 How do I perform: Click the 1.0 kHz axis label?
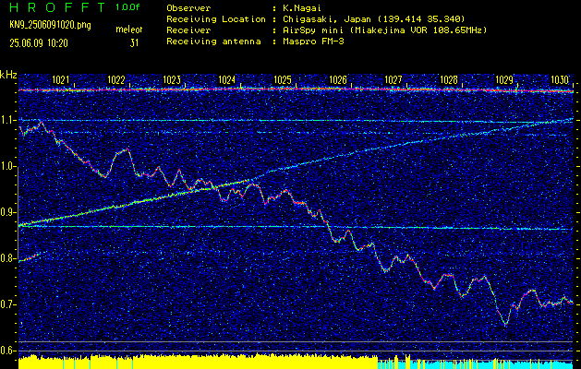(x=8, y=167)
